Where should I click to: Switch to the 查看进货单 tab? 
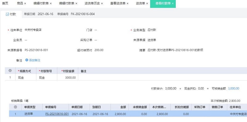click(x=118, y=3)
